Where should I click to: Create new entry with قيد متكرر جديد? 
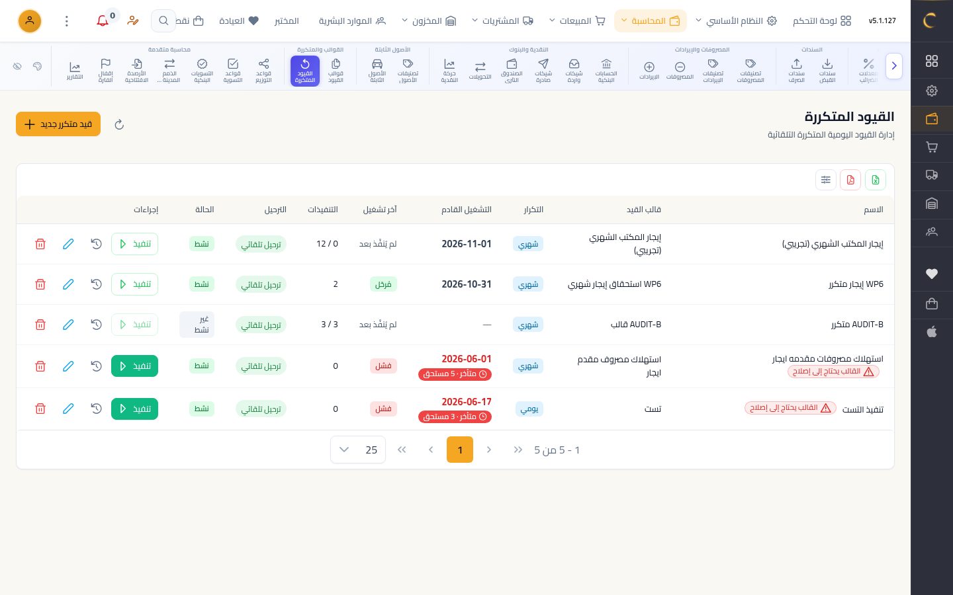[58, 124]
